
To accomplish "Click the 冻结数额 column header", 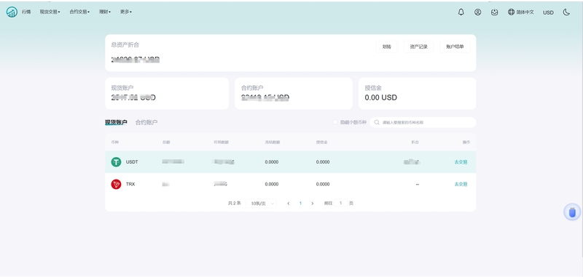I will [x=273, y=142].
